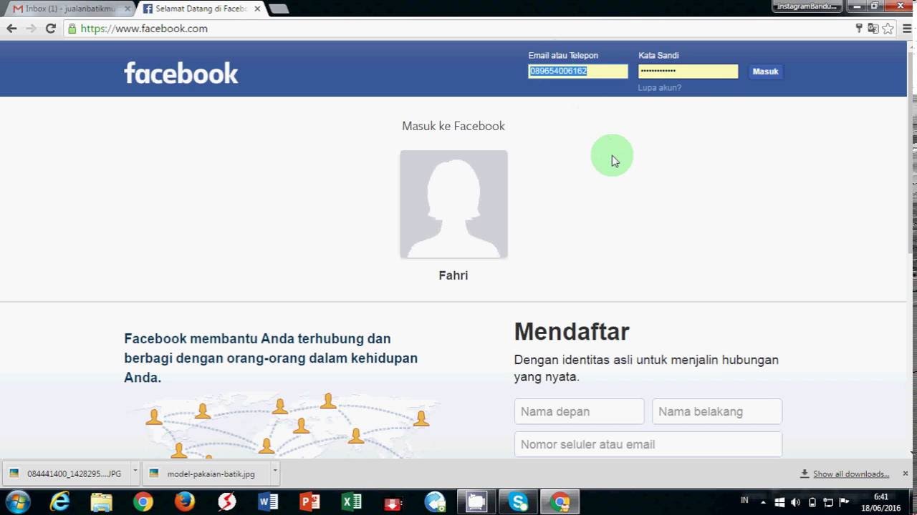Click the Action Center flag tray icon
This screenshot has width=917, height=515.
[843, 502]
